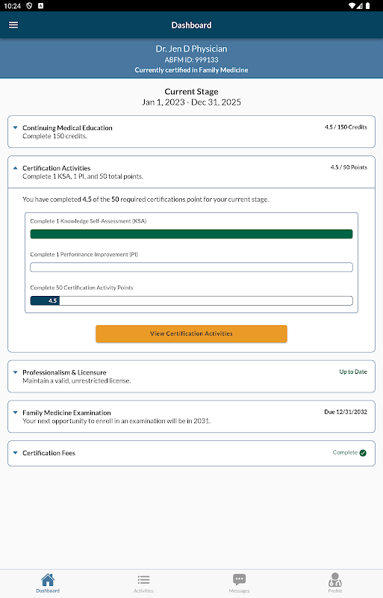The height and width of the screenshot is (598, 383).
Task: Expand Certification Fees section arrow
Action: click(15, 453)
